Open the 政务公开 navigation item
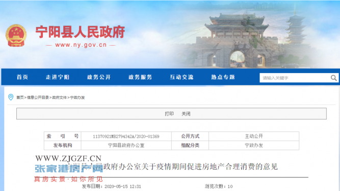This screenshot has height=191, width=340. click(x=99, y=77)
